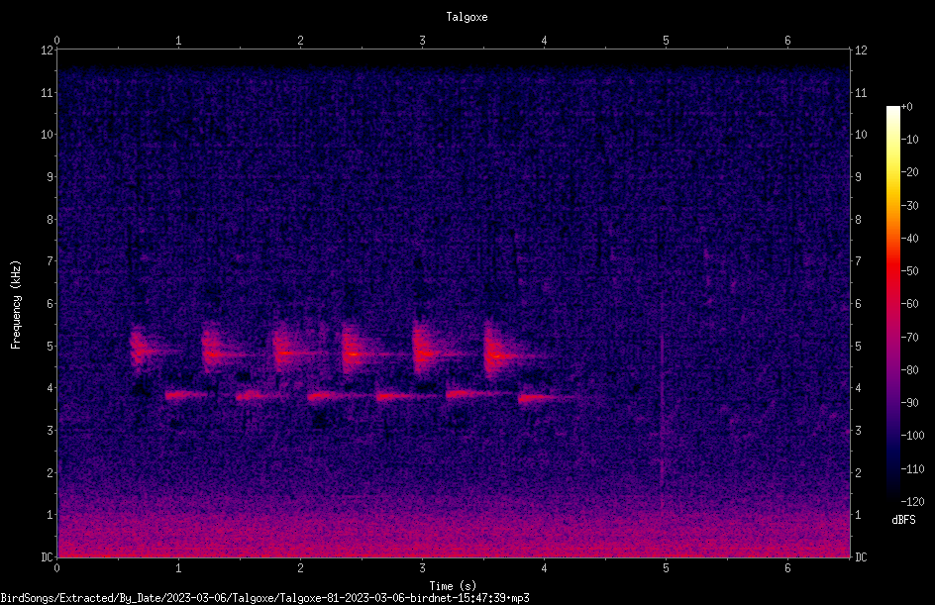This screenshot has height=605, width=935.
Task: Click the DC label on the left axis
Action: 48,557
